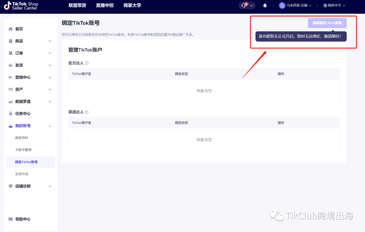365x232 pixels.
Task: Open the message icon with badge 6
Action: (x=244, y=5)
